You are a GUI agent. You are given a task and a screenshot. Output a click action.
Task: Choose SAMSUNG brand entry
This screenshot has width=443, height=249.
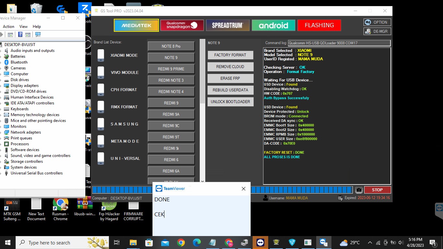[x=125, y=124]
